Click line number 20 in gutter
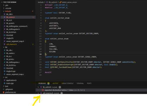Image resolution: width=147 pixels, height=106 pixels. 40,54
